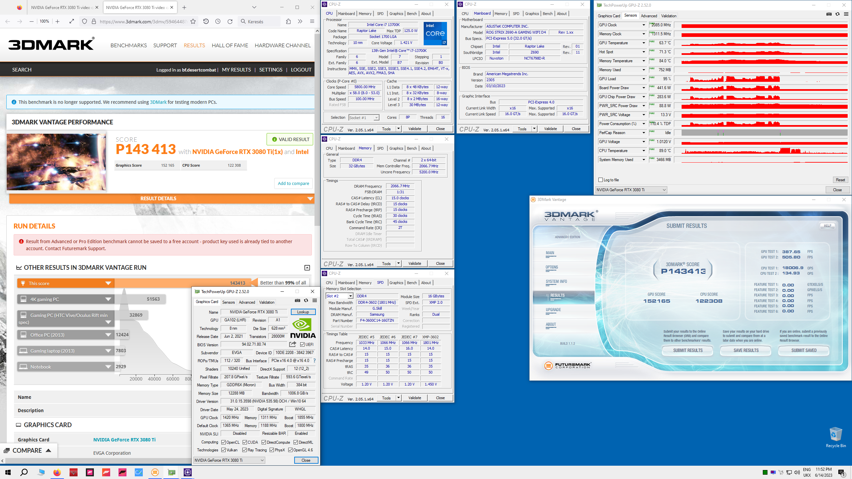
Task: Toggle the DirectCompute checkbox
Action: [x=264, y=442]
